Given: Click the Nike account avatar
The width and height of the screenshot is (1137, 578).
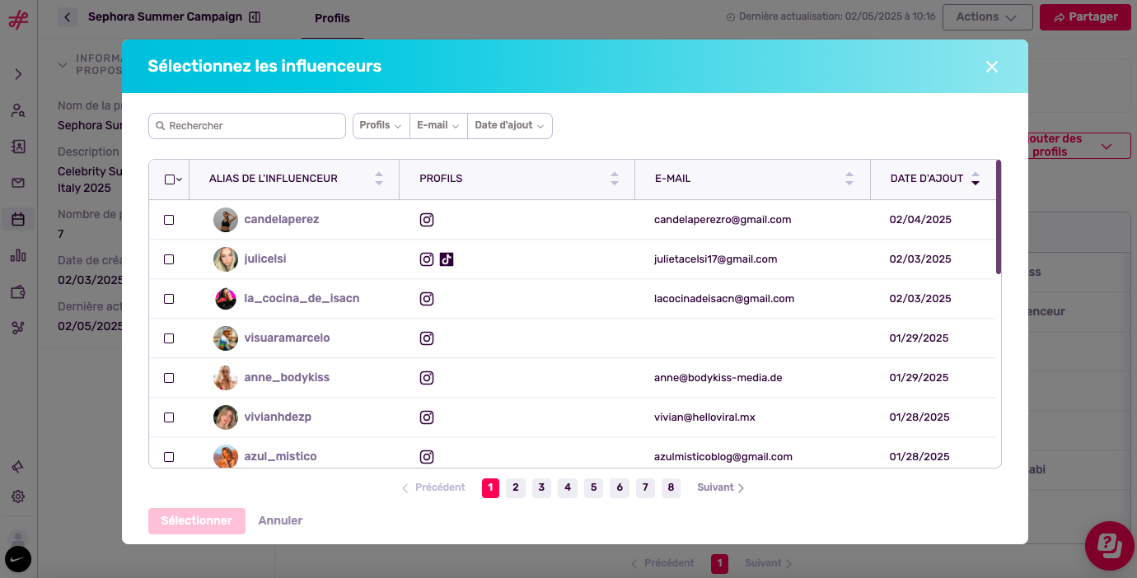Looking at the screenshot, I should pyautogui.click(x=18, y=560).
